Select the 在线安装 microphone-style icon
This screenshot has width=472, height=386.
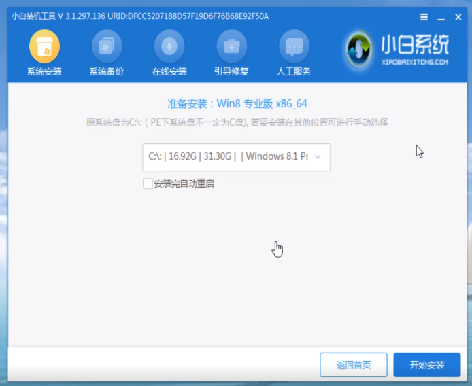[x=169, y=47]
